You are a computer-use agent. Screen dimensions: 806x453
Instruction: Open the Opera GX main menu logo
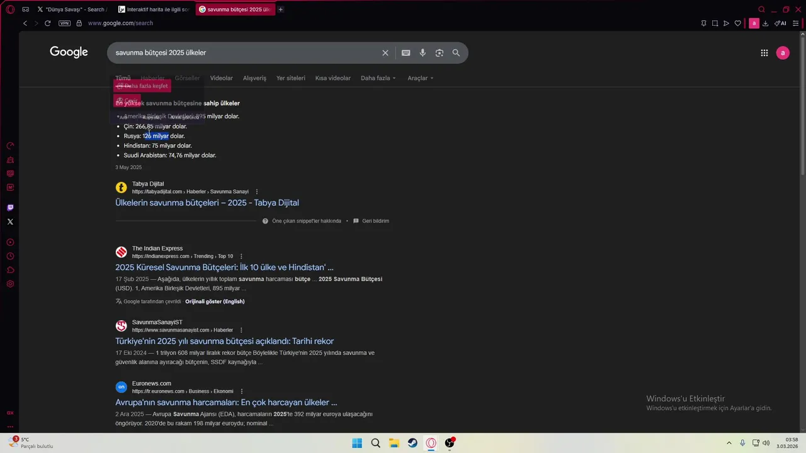pyautogui.click(x=10, y=9)
